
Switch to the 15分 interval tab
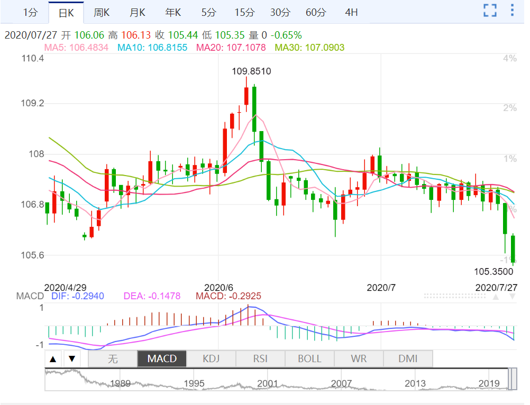point(244,12)
